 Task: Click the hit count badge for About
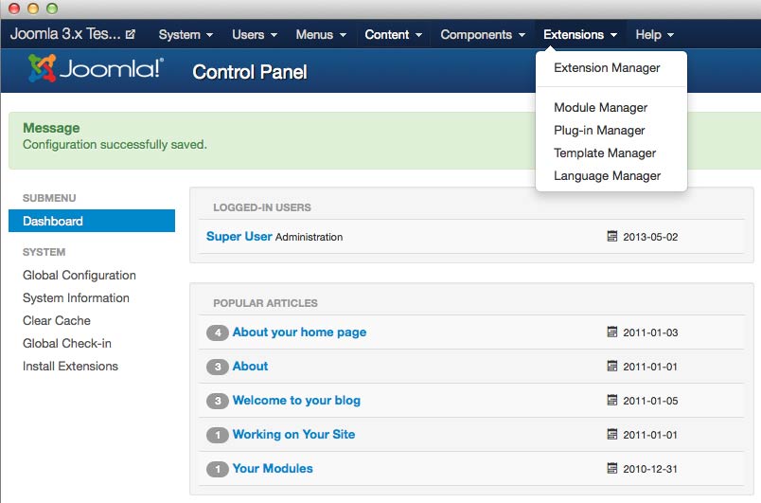[x=218, y=367]
